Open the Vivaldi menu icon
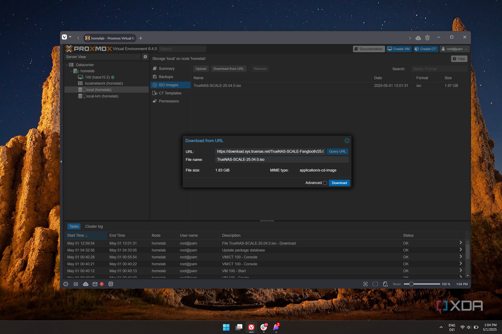The image size is (502, 334). click(64, 37)
